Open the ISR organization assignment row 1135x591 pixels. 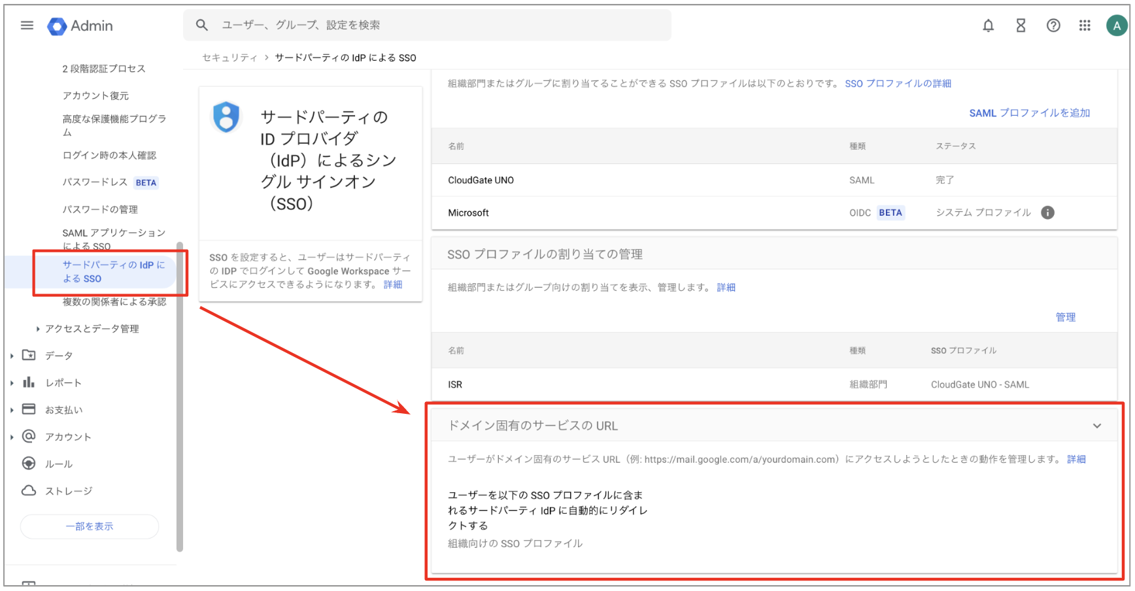(774, 385)
